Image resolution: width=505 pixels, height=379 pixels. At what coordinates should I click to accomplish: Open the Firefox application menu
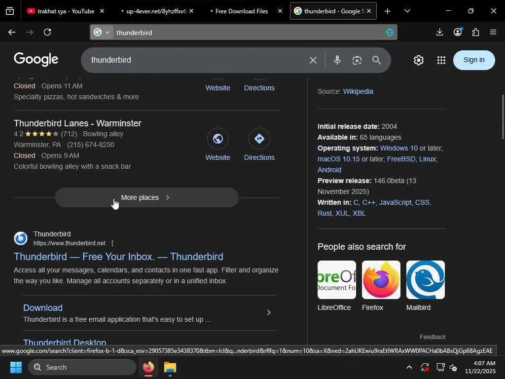[x=493, y=32]
